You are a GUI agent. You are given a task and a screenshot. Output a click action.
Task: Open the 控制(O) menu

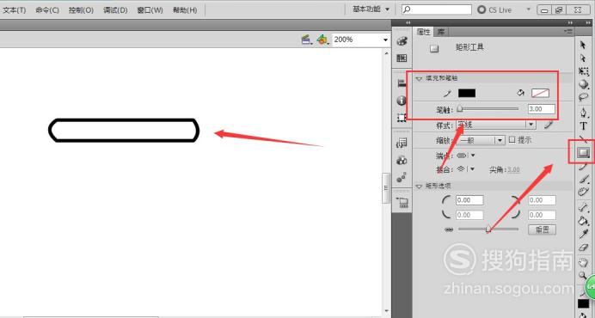[x=81, y=10]
